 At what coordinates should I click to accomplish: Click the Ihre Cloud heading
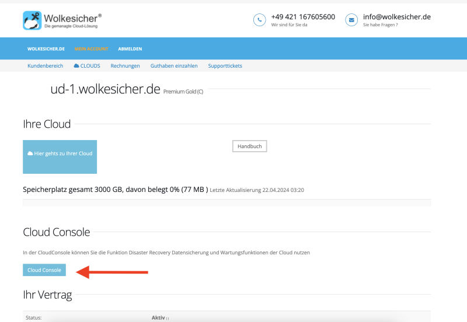[47, 124]
